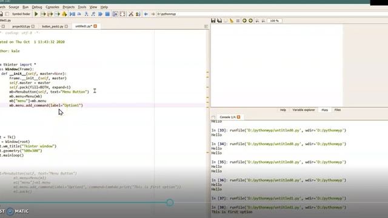388x218 pixels.
Task: Select the Plots pane tab
Action: click(324, 110)
